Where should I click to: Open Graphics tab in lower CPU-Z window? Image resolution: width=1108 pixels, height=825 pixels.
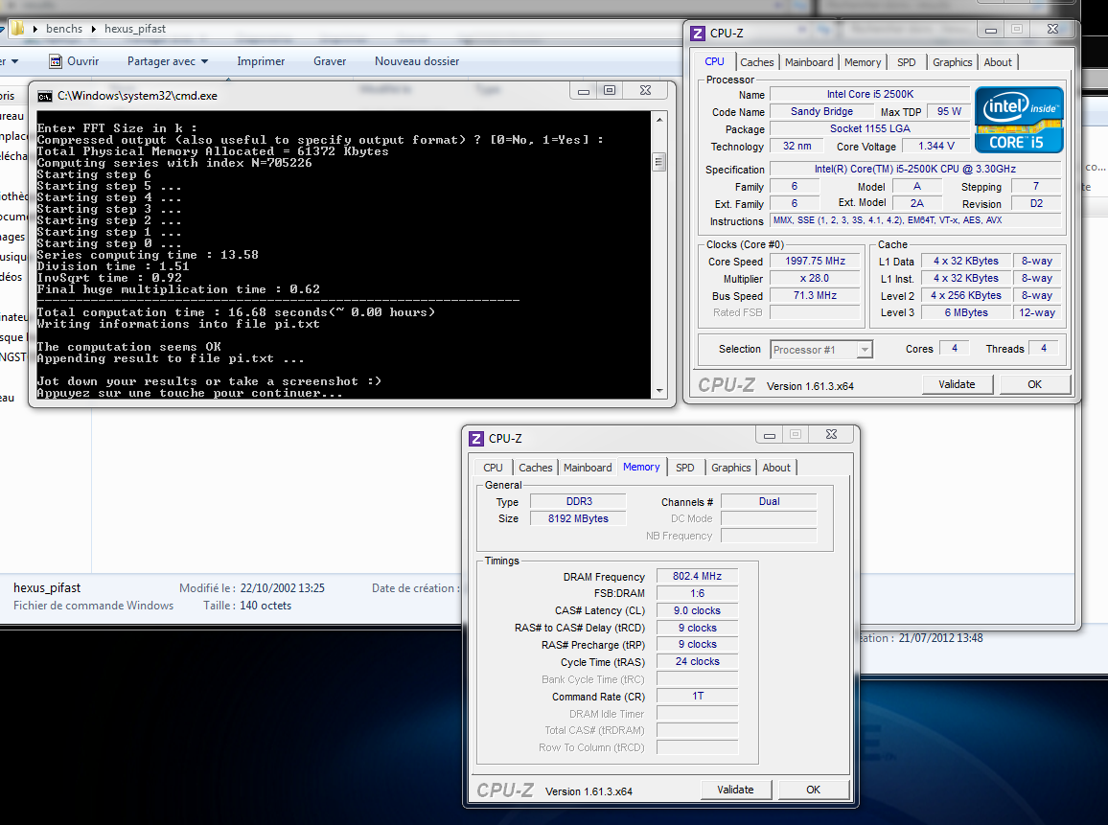pyautogui.click(x=730, y=468)
